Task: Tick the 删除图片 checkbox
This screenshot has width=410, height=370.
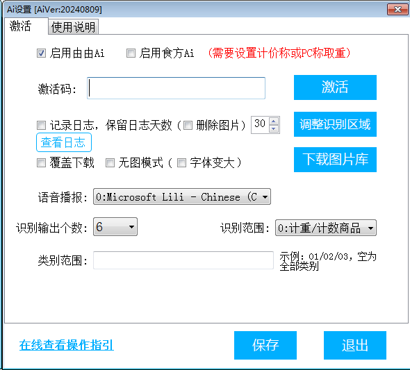Action: tap(188, 126)
